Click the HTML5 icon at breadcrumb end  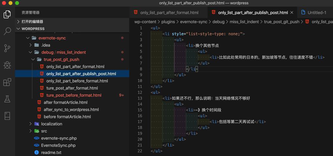click(307, 21)
